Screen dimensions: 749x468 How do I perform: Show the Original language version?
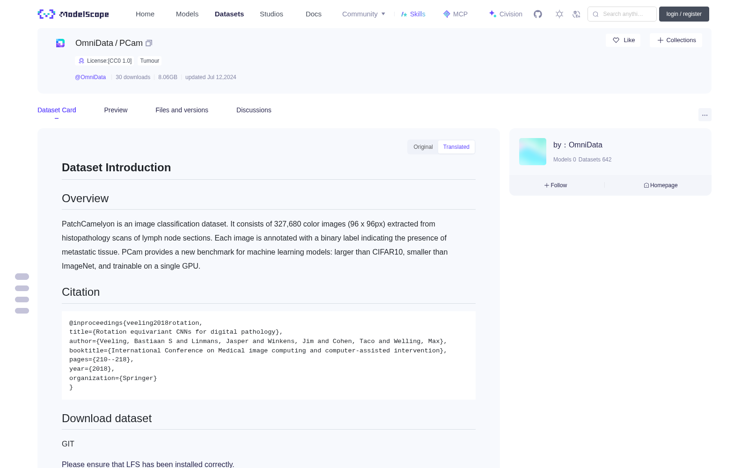tap(423, 147)
